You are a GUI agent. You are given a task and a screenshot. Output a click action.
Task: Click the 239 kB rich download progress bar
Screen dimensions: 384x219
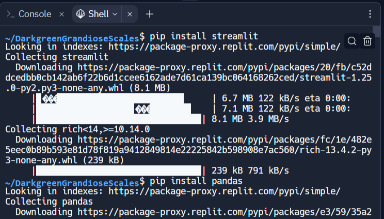[118, 170]
